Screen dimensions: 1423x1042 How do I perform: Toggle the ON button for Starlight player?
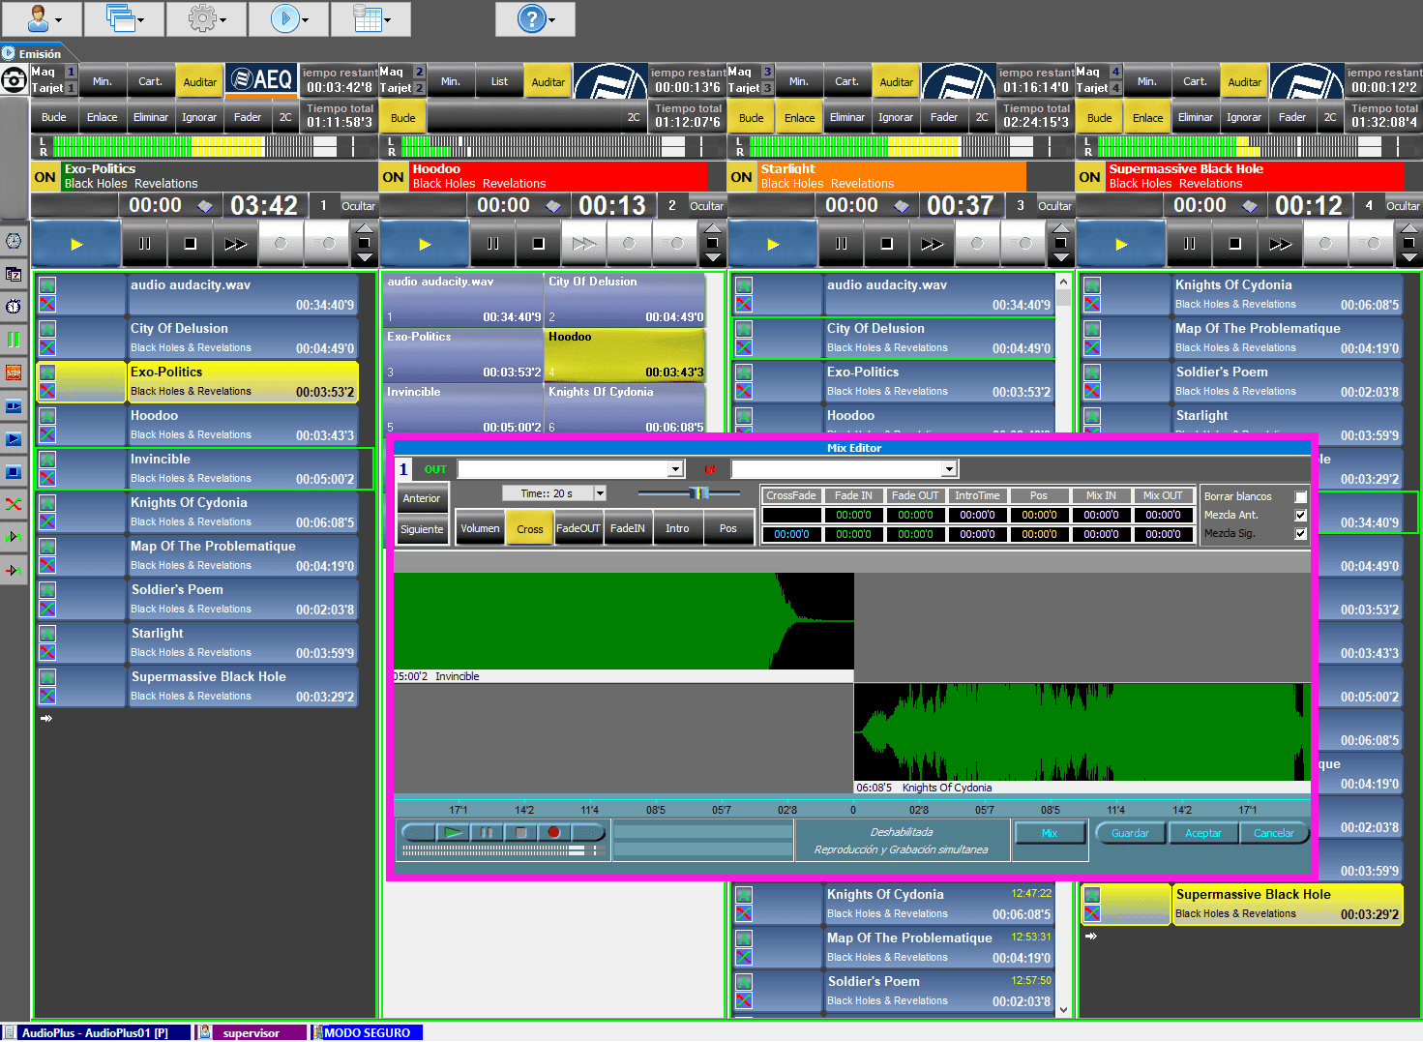coord(742,177)
